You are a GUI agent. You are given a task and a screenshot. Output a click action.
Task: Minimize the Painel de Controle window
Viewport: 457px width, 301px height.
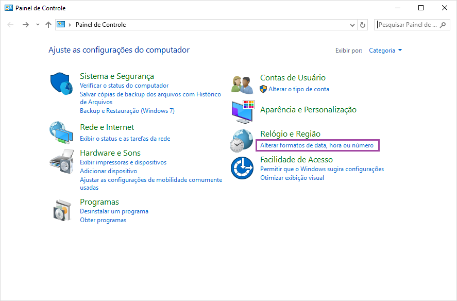[398, 8]
